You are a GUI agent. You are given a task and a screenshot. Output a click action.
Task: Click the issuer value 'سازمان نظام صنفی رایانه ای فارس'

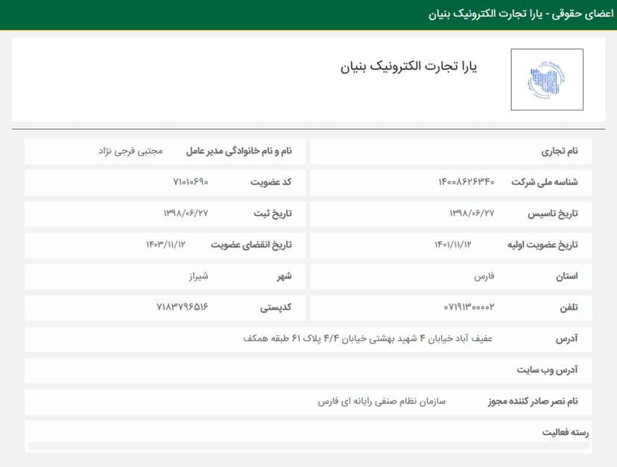tap(382, 401)
